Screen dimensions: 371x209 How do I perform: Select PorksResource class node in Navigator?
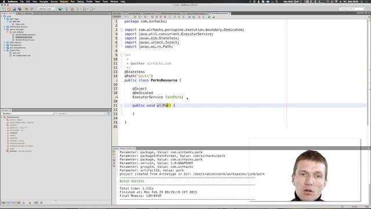tap(13, 117)
